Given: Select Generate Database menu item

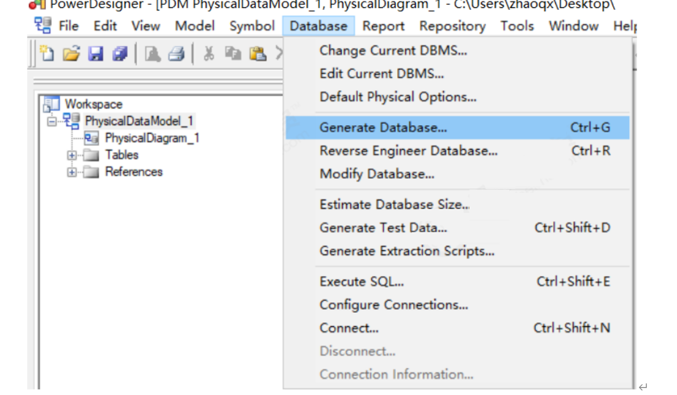Looking at the screenshot, I should coord(457,128).
